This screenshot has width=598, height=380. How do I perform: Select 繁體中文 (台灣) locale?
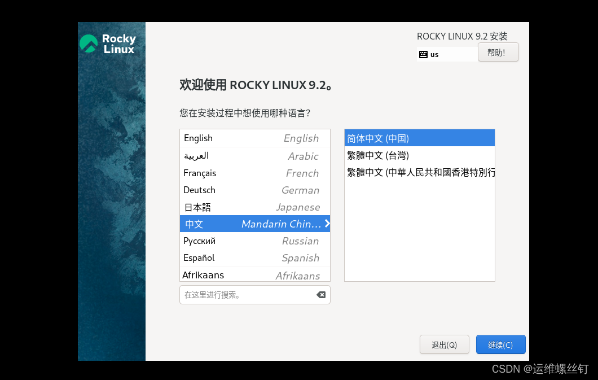click(x=420, y=155)
